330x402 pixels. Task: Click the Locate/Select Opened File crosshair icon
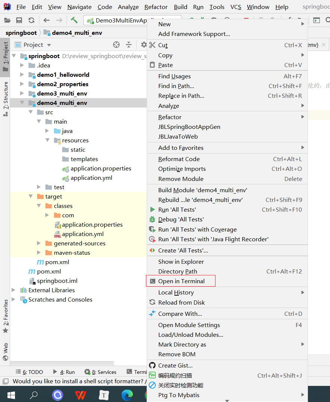(x=116, y=45)
